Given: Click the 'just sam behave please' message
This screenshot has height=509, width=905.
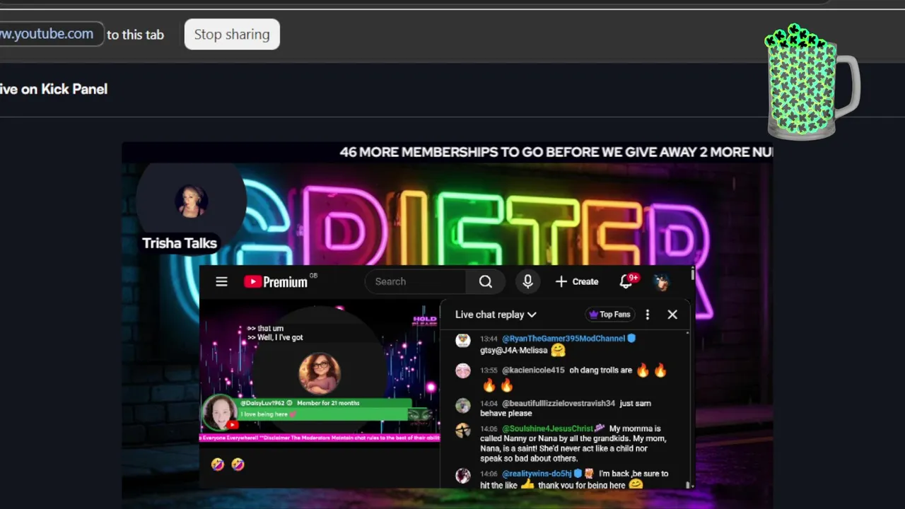Looking at the screenshot, I should click(566, 409).
